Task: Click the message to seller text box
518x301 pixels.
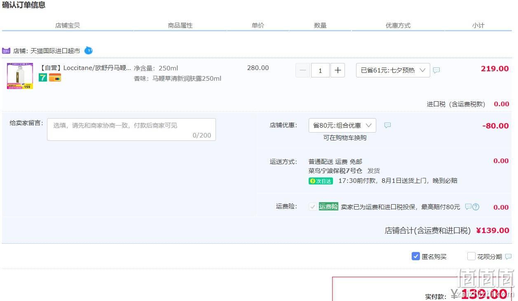Action: (x=131, y=129)
